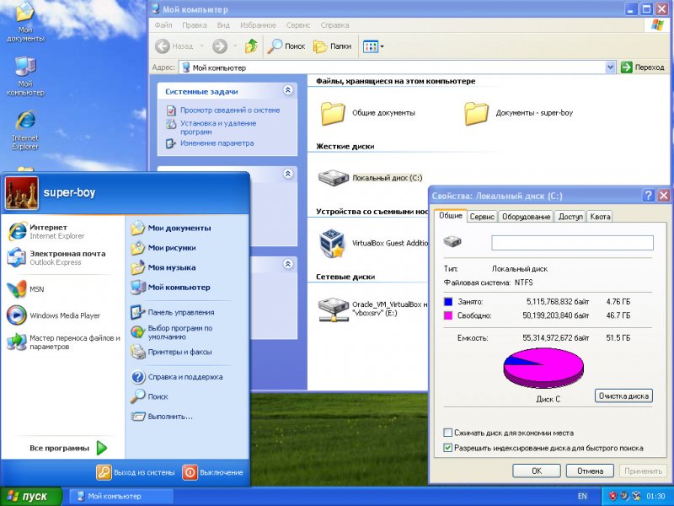This screenshot has width=674, height=506.
Task: Click the Forward arrow toolbar icon
Action: click(220, 46)
